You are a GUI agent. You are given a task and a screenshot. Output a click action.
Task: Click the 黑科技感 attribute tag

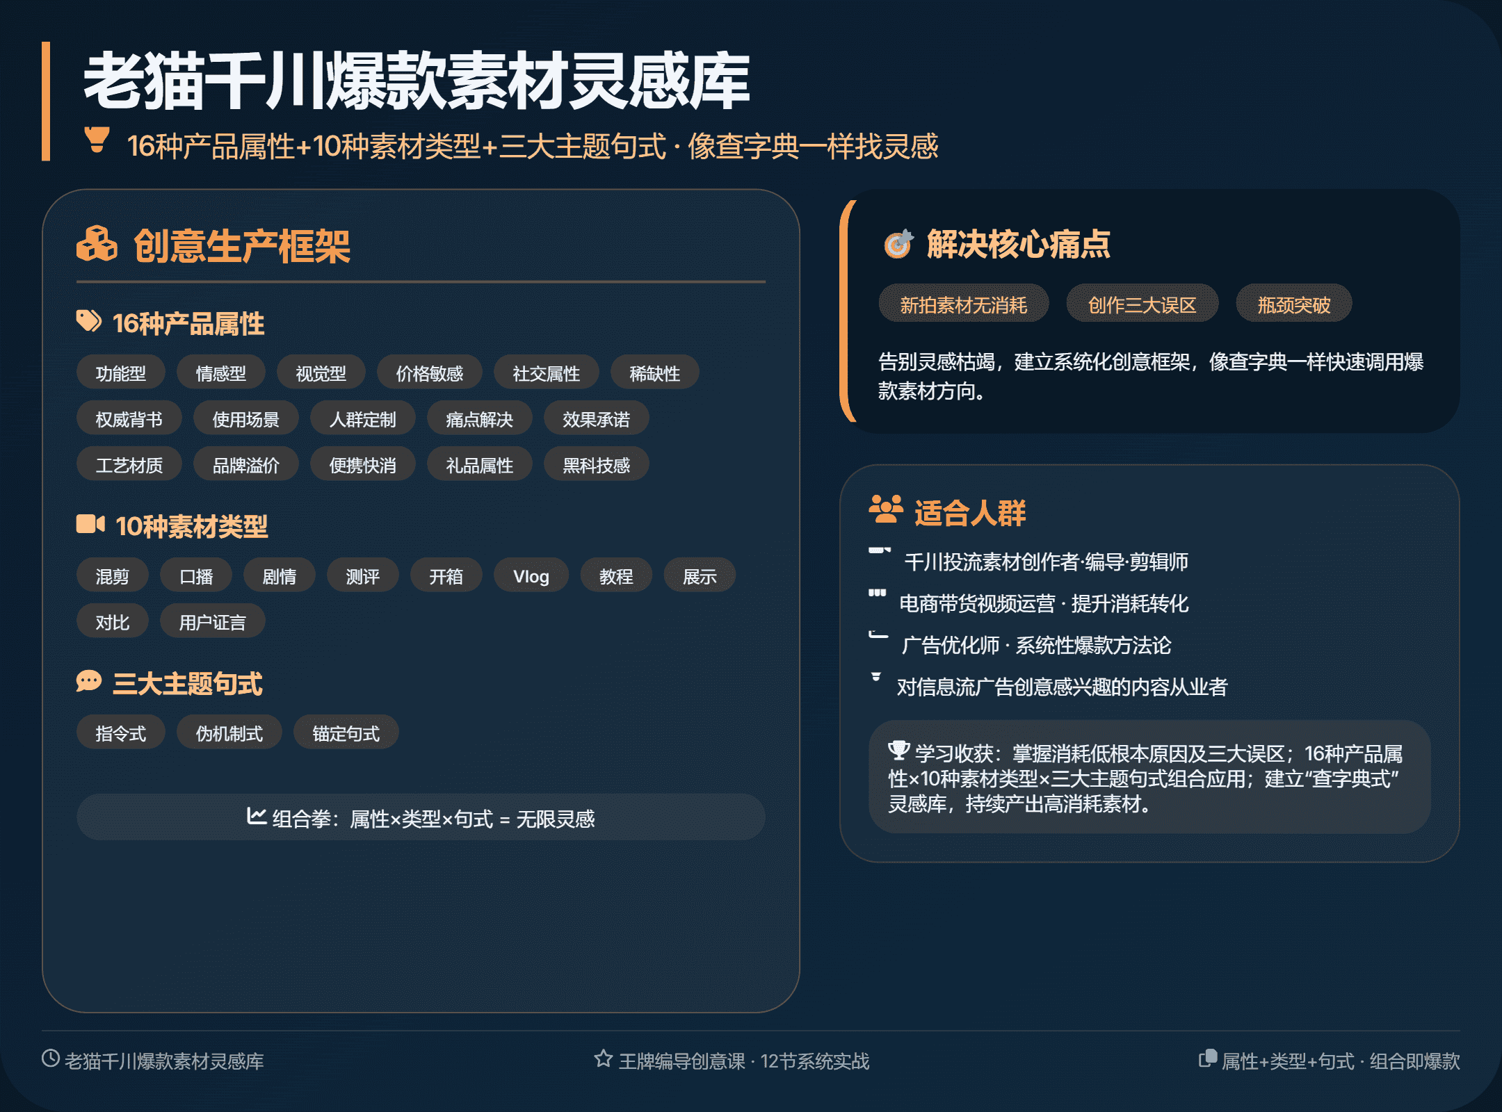(596, 465)
